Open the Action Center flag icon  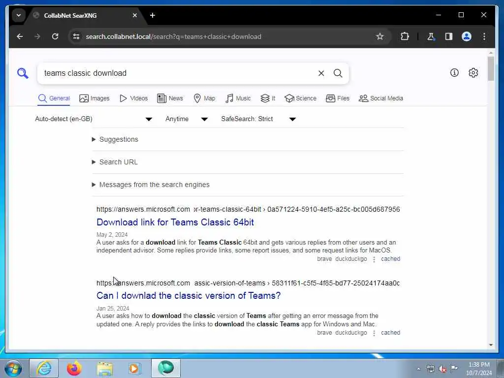[454, 368]
